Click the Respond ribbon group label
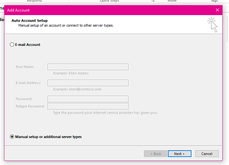Viewport: 229px width, 165px height. click(34, 1)
